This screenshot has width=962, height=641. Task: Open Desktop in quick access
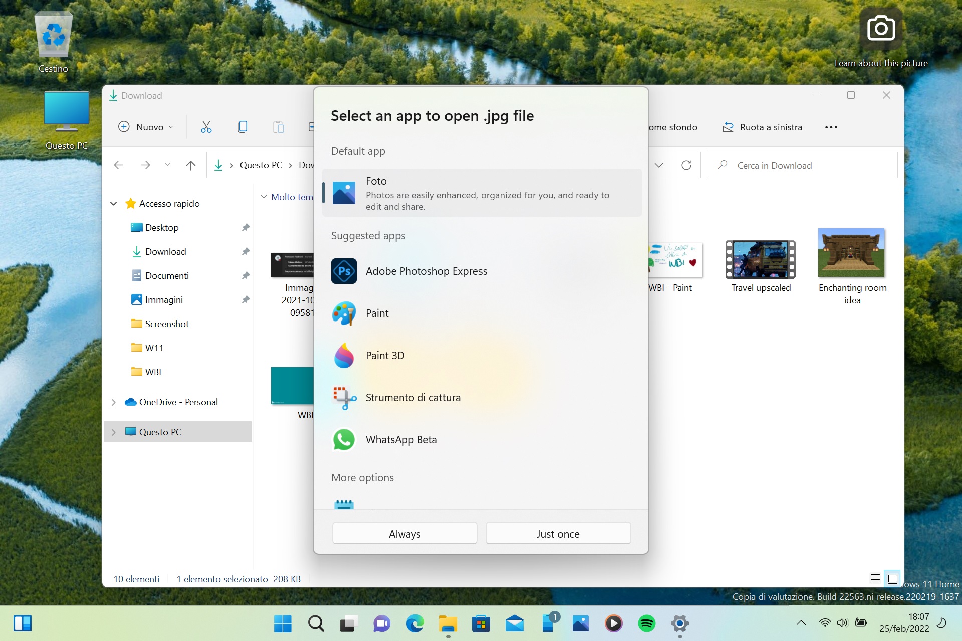(162, 227)
